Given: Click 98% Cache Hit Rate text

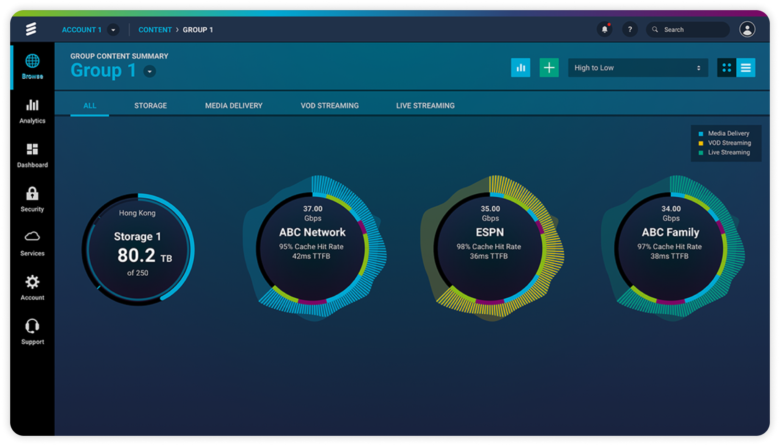Looking at the screenshot, I should tap(489, 247).
